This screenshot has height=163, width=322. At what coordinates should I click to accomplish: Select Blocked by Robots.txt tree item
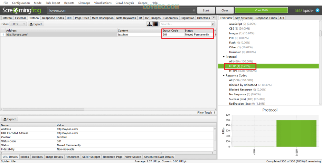tap(250, 85)
